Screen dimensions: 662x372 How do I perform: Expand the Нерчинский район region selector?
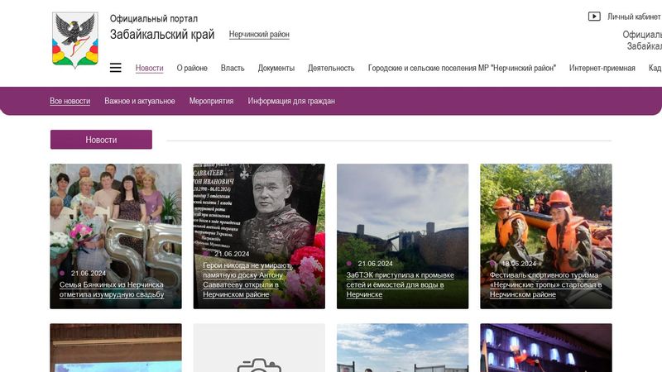tap(259, 35)
